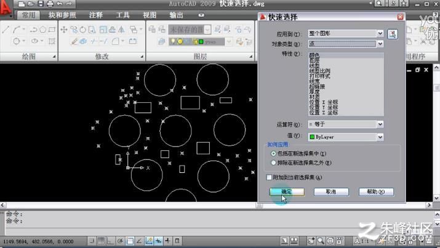Click the search binoculars icon in title bar

click(x=379, y=3)
